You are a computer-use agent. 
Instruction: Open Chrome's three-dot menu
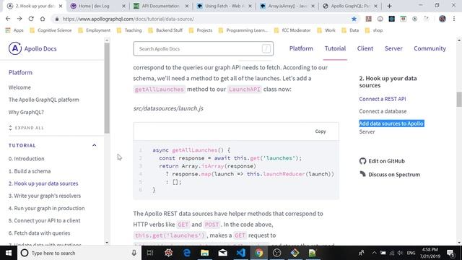pos(454,19)
